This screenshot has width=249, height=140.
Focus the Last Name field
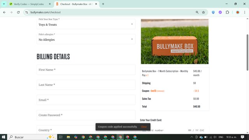click(x=86, y=85)
